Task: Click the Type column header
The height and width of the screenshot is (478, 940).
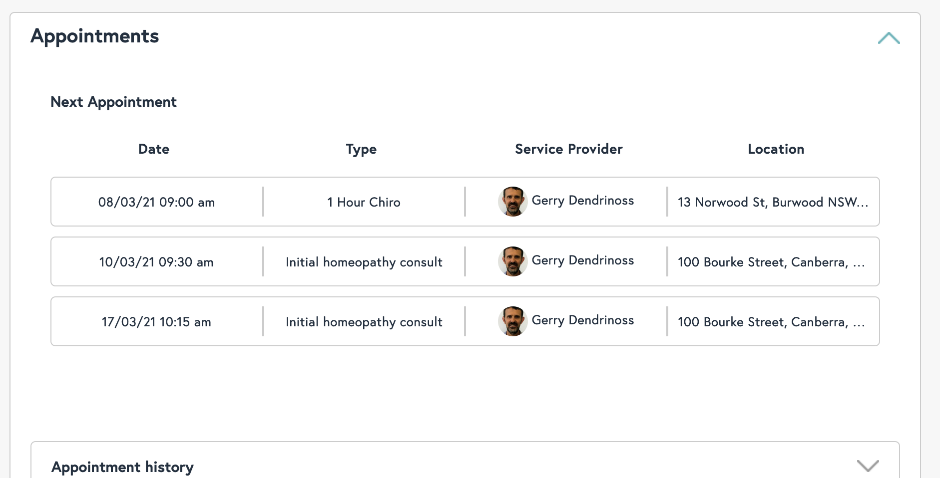Action: [x=361, y=149]
